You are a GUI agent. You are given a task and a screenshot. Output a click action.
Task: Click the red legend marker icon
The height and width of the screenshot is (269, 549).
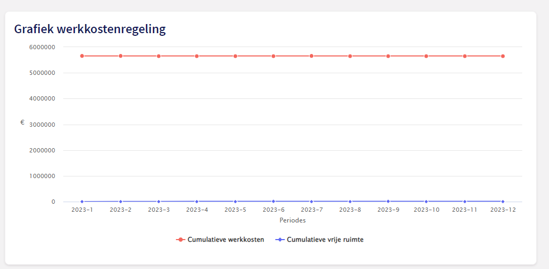pyautogui.click(x=181, y=240)
